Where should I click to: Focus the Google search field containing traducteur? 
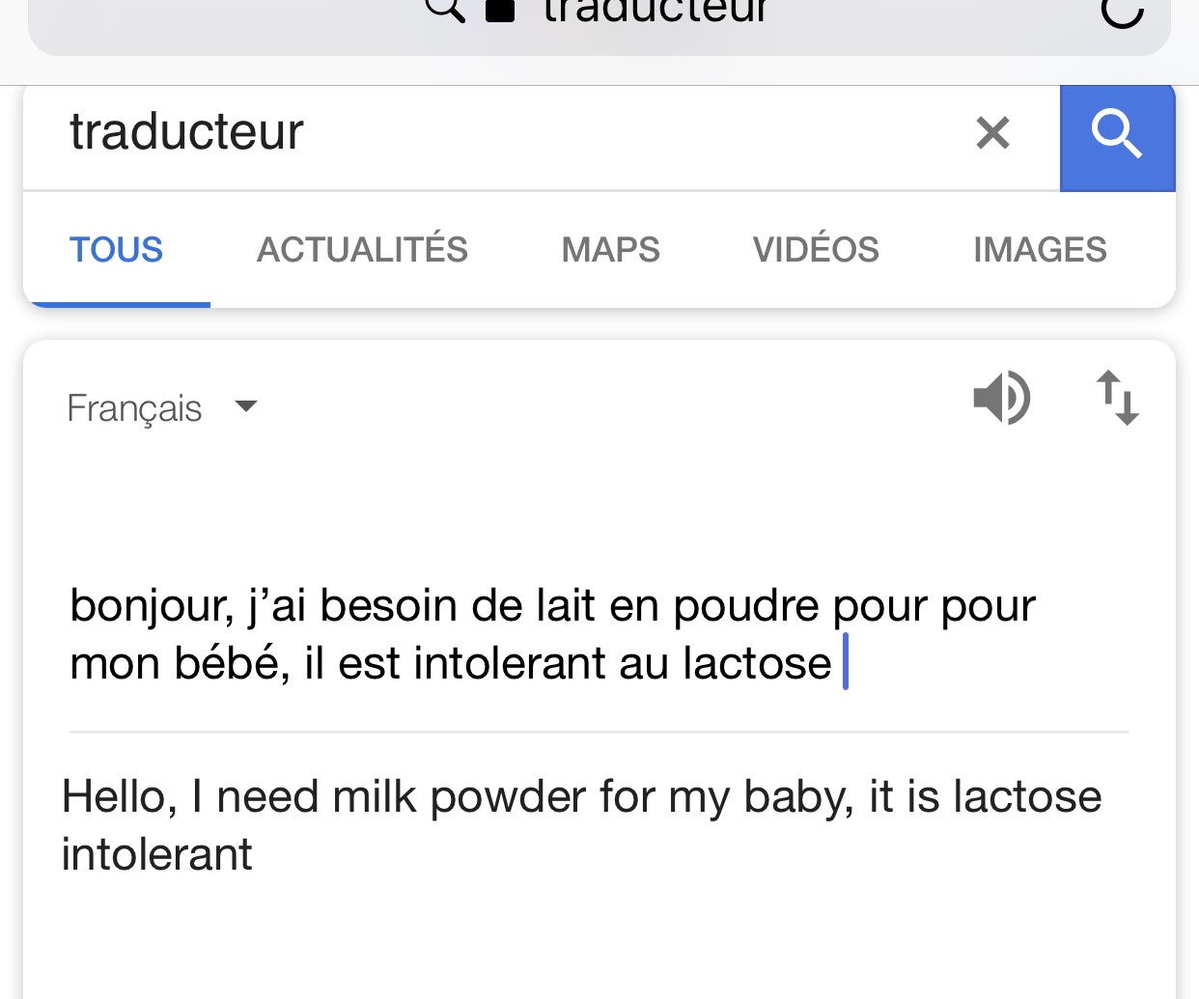click(483, 133)
